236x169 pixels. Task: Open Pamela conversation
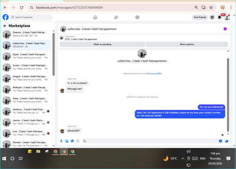coord(26,144)
